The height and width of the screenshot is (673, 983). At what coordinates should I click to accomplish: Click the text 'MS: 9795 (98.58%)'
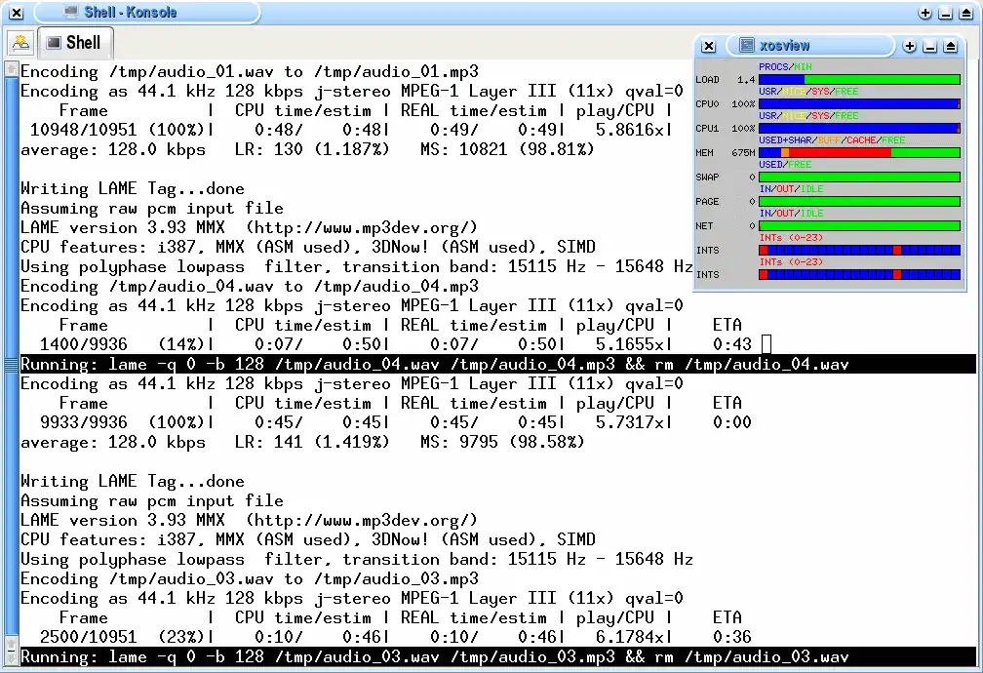pos(503,442)
